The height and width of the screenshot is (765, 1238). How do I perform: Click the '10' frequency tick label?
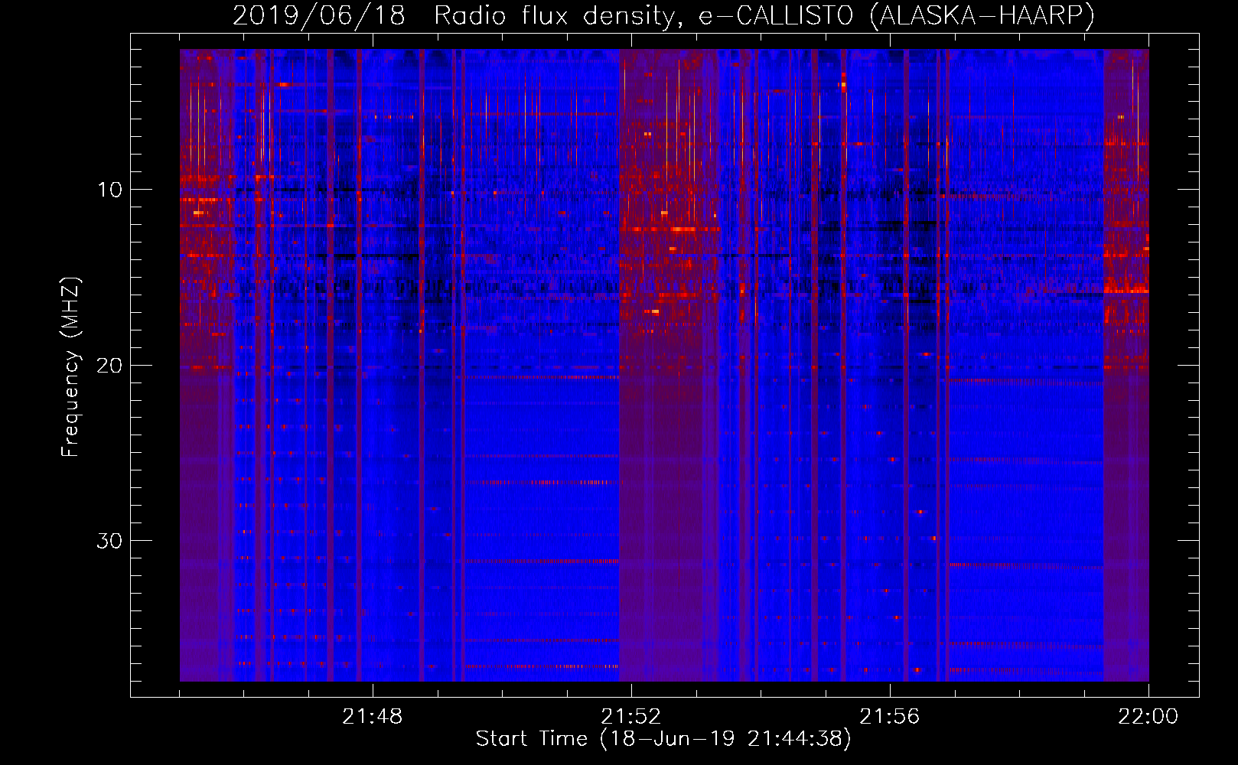[110, 190]
